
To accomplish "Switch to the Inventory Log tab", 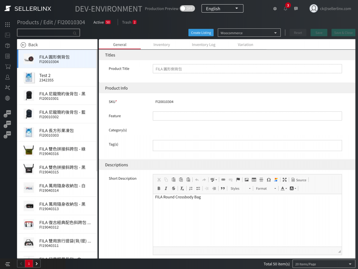I will click(204, 44).
